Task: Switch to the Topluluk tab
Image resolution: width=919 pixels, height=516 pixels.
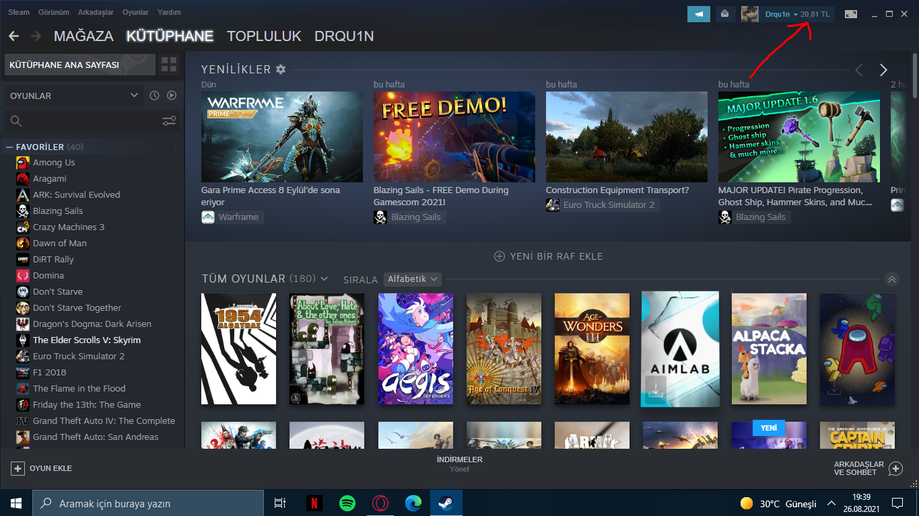Action: point(264,36)
